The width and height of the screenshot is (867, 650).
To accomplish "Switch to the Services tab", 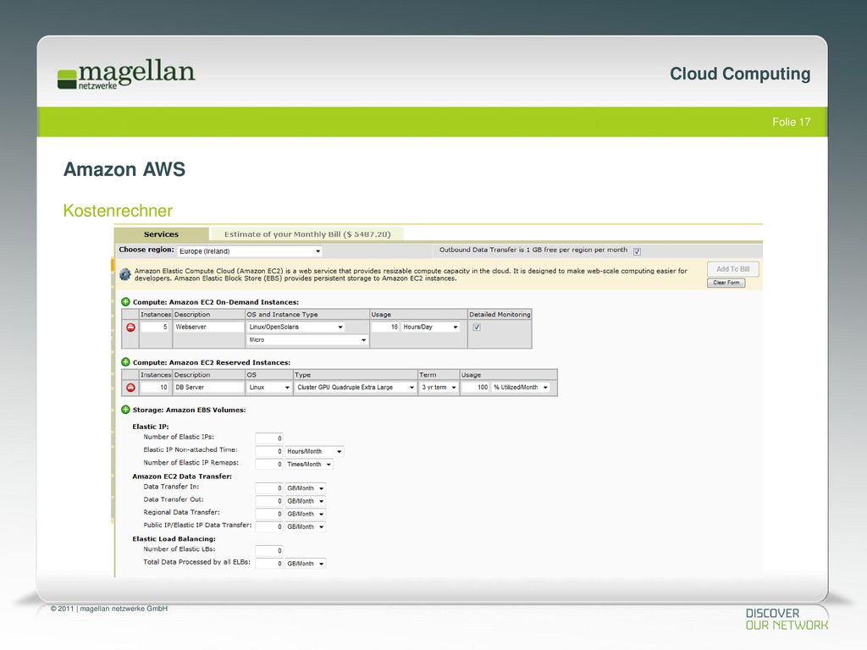I will 162,234.
